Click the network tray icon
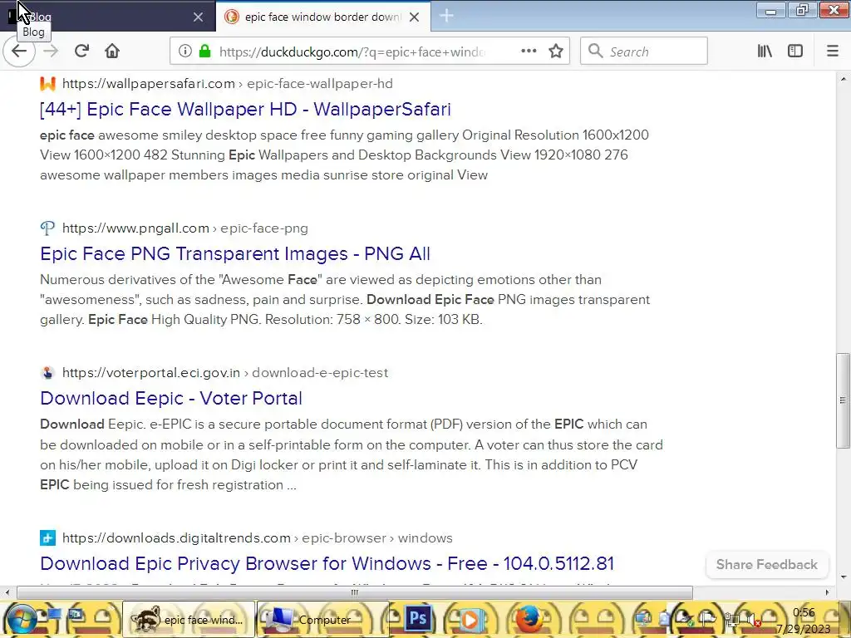The width and height of the screenshot is (851, 638). pos(731,620)
